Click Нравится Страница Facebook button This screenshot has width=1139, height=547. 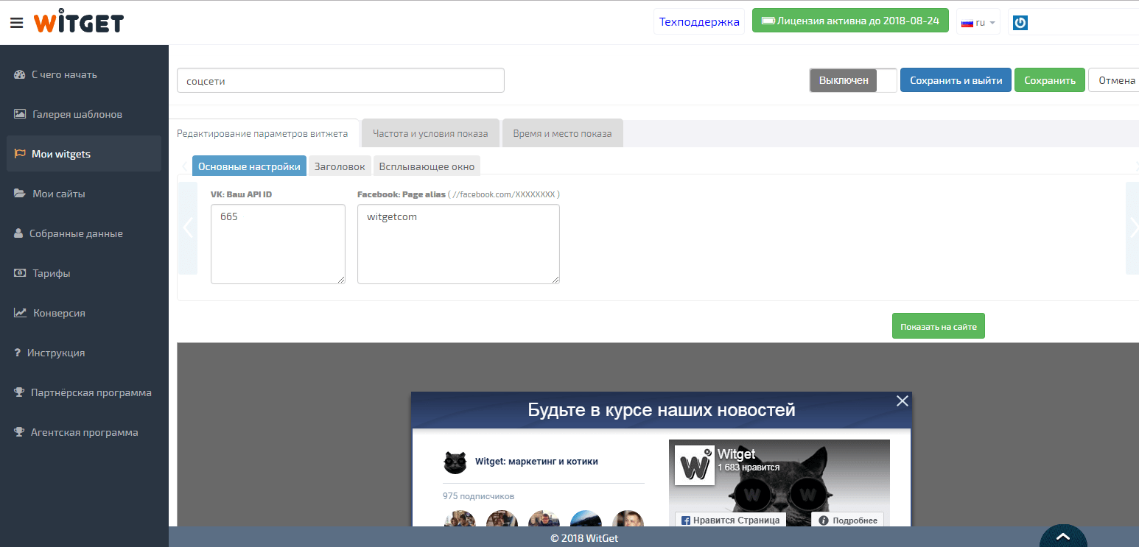(x=731, y=520)
